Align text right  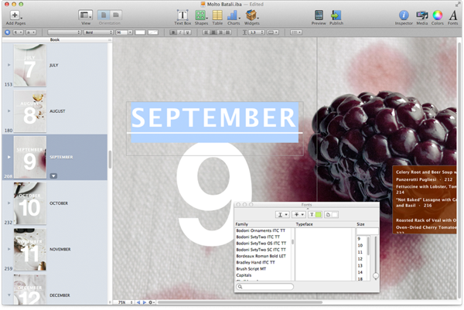[220, 32]
